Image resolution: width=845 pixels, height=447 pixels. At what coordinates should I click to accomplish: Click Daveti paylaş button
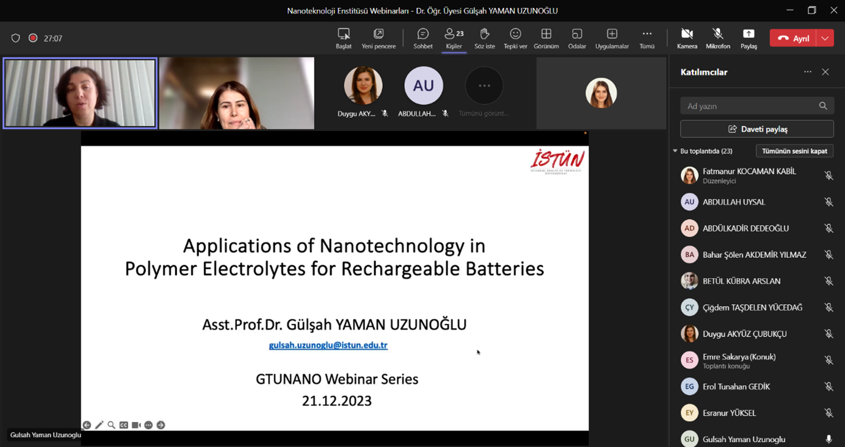(756, 129)
